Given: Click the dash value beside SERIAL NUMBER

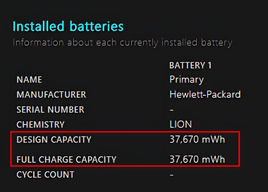Looking at the screenshot, I should pyautogui.click(x=172, y=110).
